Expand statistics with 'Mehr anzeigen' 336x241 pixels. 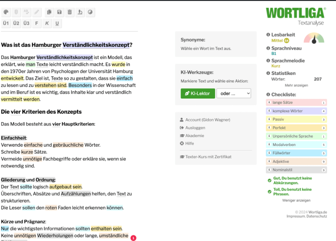296,85
